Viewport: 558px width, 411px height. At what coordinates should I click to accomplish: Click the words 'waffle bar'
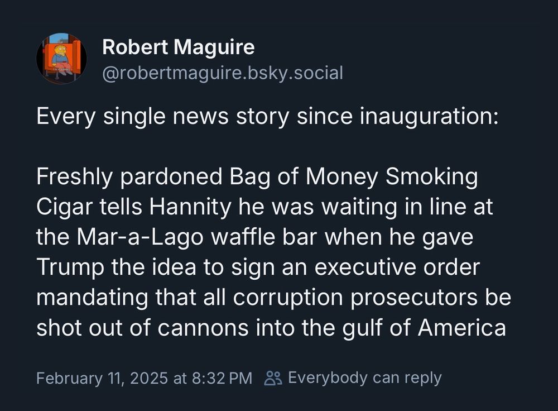point(264,237)
